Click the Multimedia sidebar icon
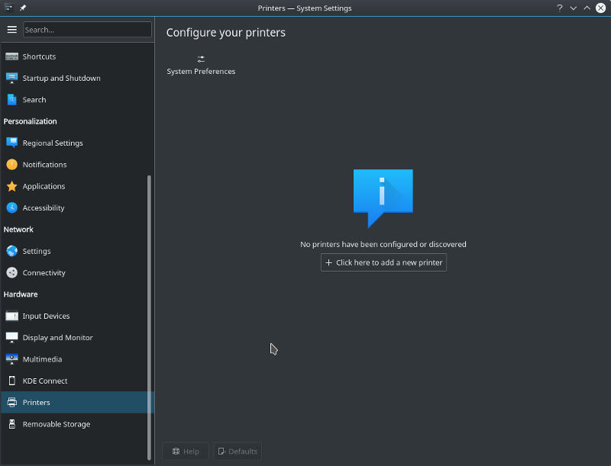 click(x=11, y=358)
